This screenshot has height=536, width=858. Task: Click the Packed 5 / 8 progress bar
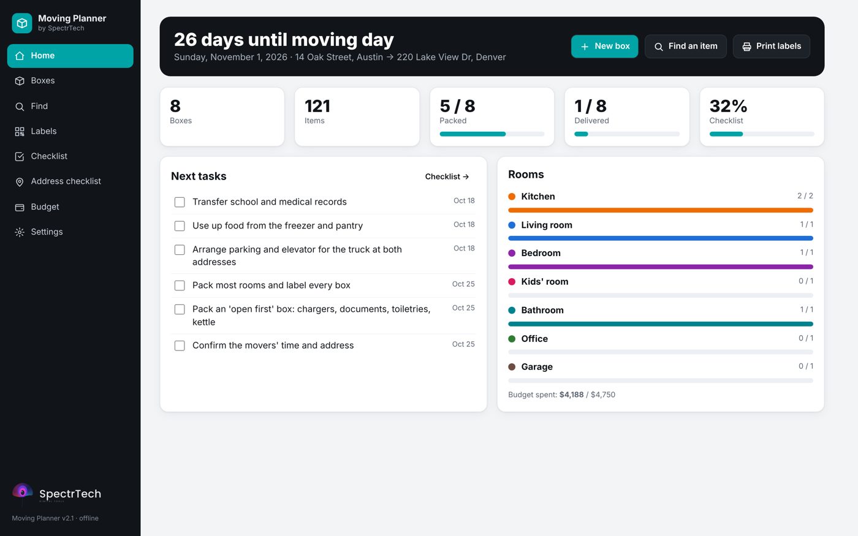coord(492,134)
